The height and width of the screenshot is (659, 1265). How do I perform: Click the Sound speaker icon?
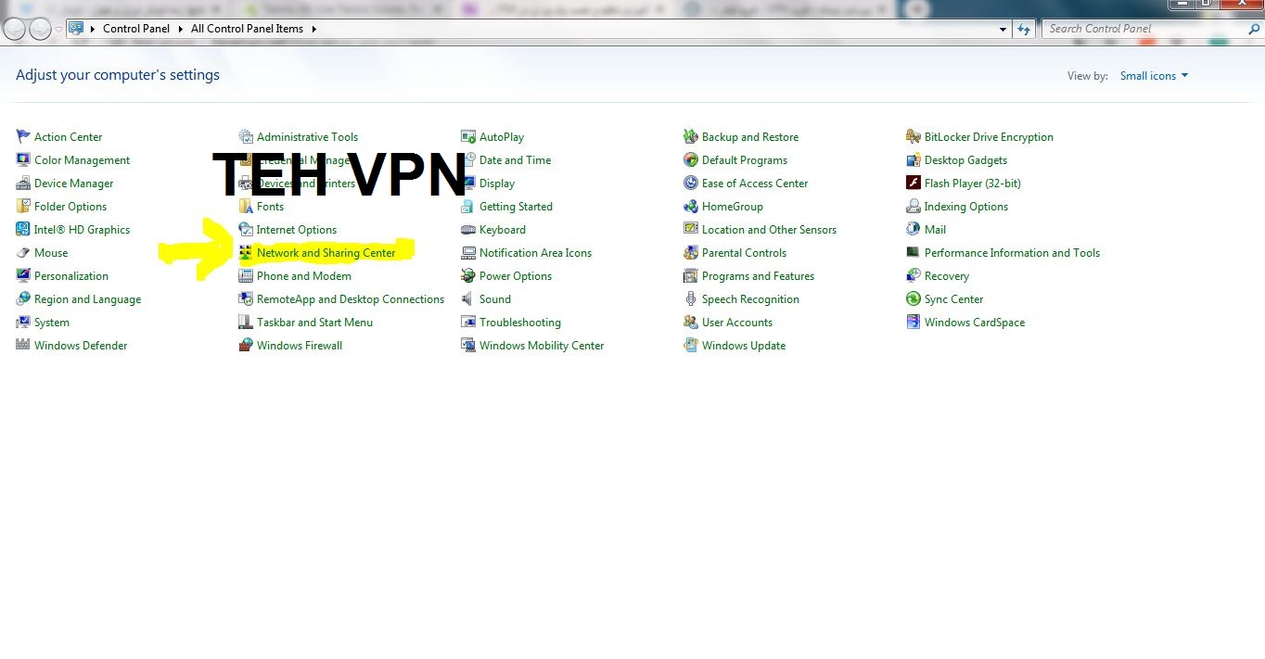point(468,299)
